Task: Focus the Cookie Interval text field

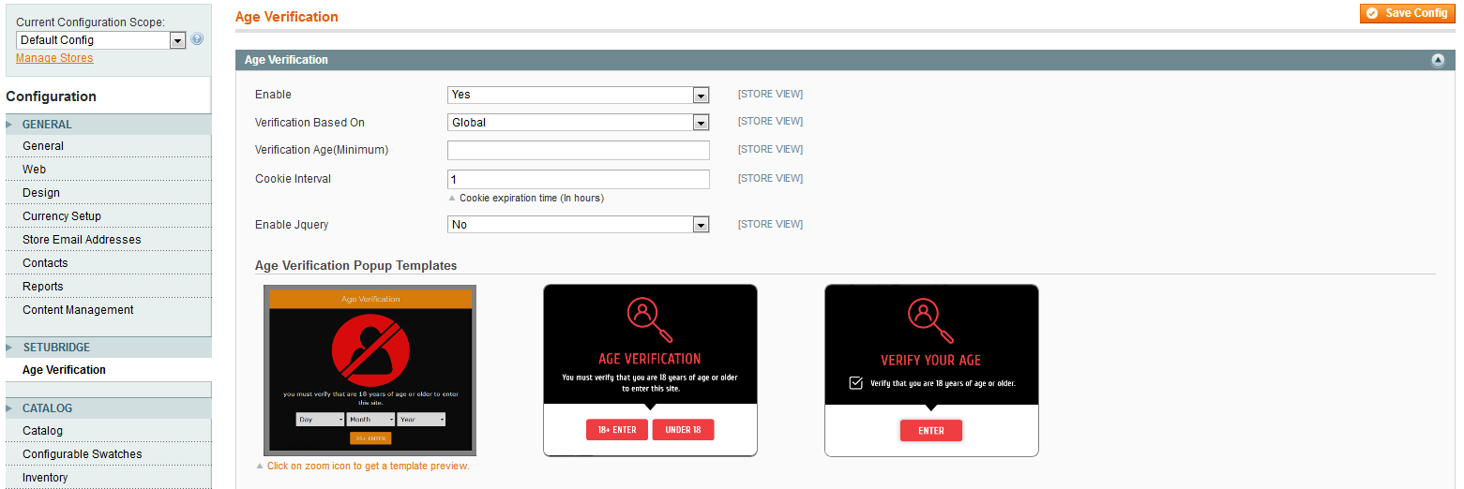Action: 578,179
